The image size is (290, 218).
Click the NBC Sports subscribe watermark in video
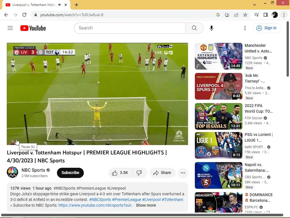click(x=179, y=136)
